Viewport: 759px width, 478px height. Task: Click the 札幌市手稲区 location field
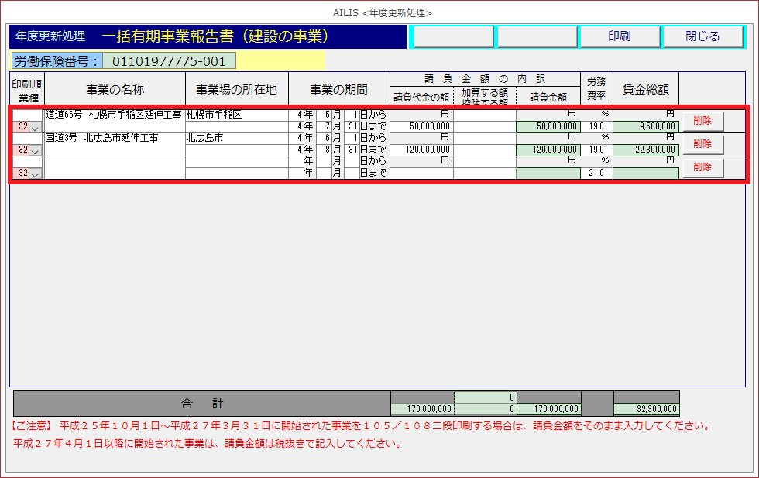[x=236, y=115]
